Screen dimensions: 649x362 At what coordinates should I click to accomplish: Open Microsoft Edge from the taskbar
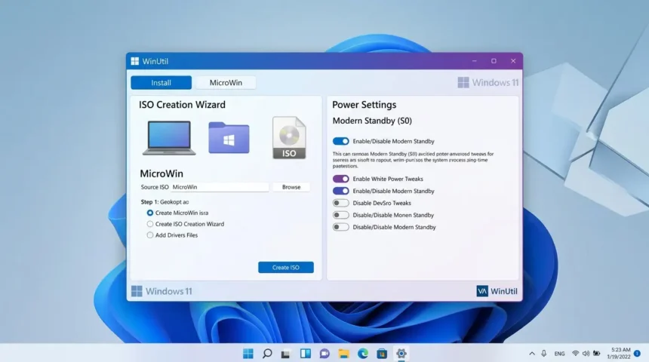tap(363, 353)
